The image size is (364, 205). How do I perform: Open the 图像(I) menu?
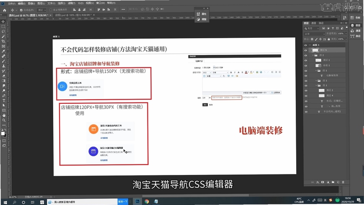[x=31, y=4]
